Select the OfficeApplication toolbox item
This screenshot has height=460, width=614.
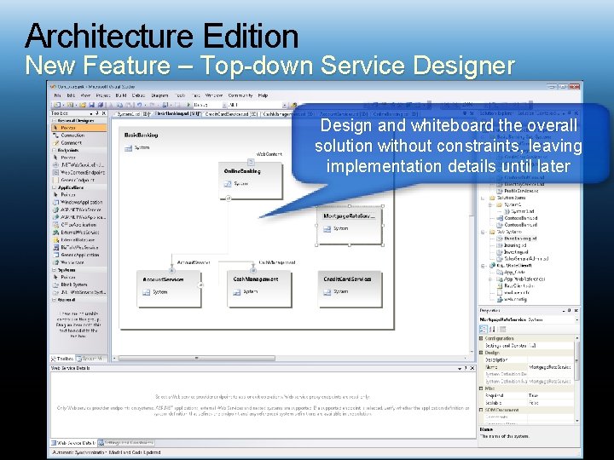pos(78,225)
